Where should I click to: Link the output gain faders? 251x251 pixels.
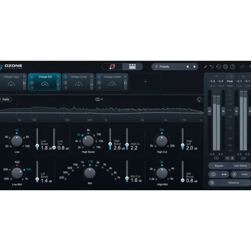click(243, 158)
